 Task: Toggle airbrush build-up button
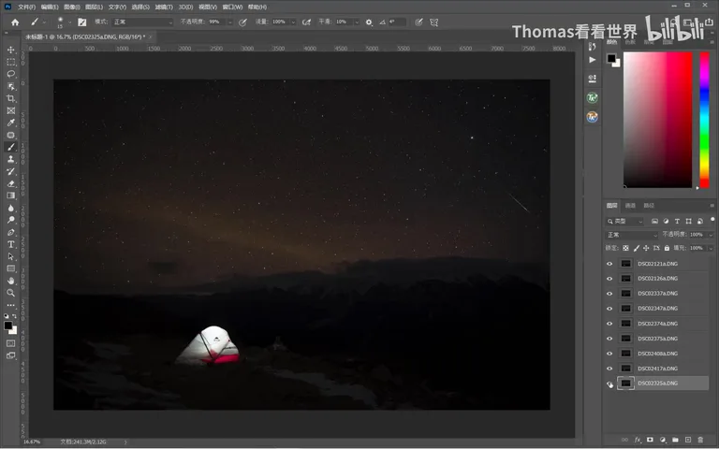[306, 22]
